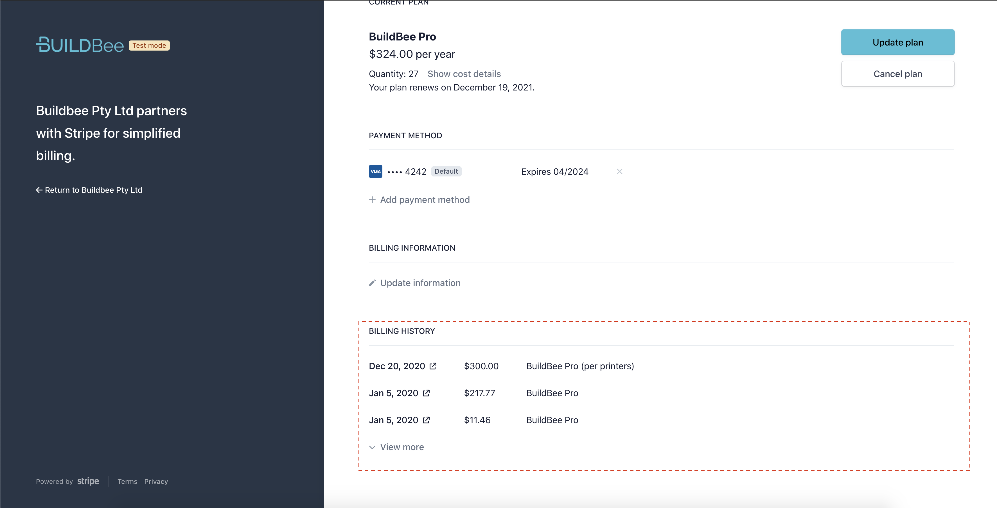997x508 pixels.
Task: Remove the Visa 4242 card with X
Action: (x=619, y=171)
